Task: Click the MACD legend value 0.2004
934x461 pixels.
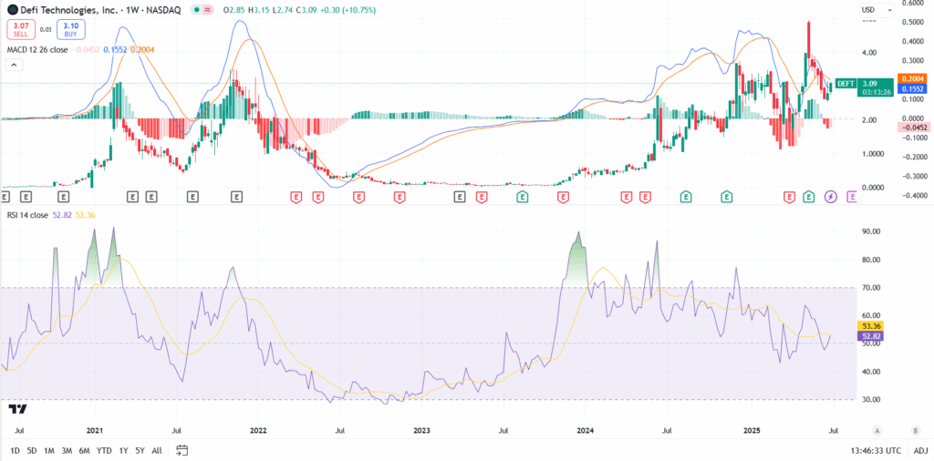Action: point(142,50)
